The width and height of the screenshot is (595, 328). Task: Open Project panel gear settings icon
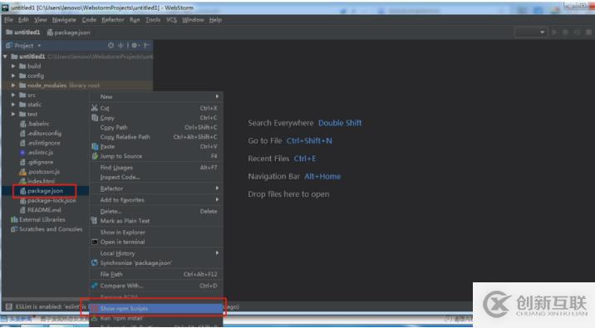pos(135,46)
